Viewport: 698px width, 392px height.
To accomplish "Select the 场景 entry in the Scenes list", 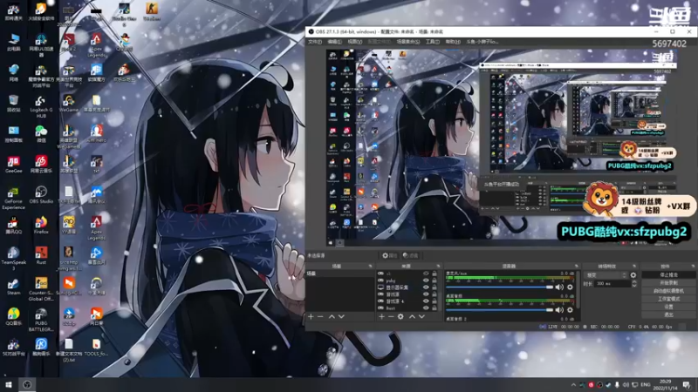I will coord(340,274).
